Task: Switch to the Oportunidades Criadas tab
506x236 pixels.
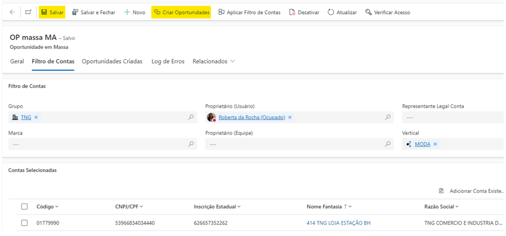Action: tap(112, 61)
